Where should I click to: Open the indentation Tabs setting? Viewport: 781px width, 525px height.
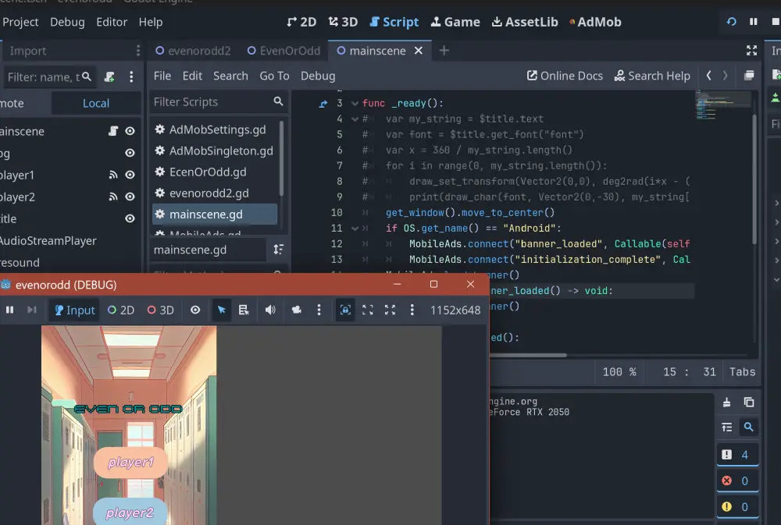(742, 372)
